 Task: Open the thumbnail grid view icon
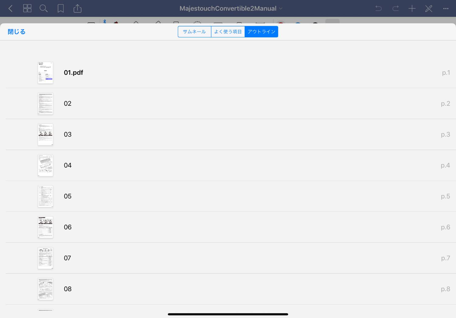pyautogui.click(x=27, y=8)
